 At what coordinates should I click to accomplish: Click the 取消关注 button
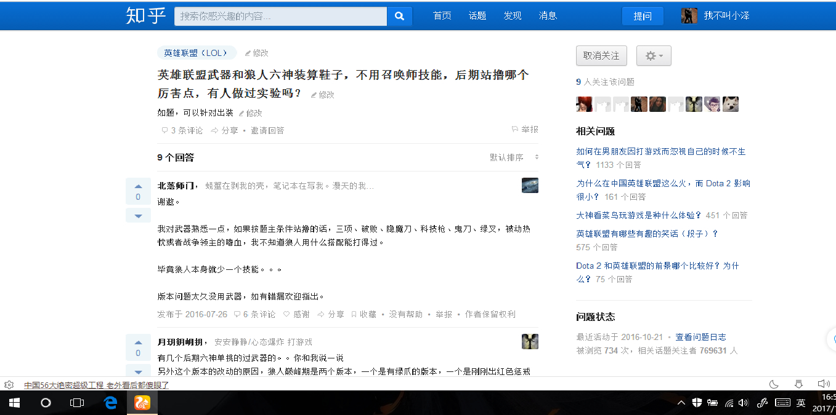pyautogui.click(x=601, y=56)
